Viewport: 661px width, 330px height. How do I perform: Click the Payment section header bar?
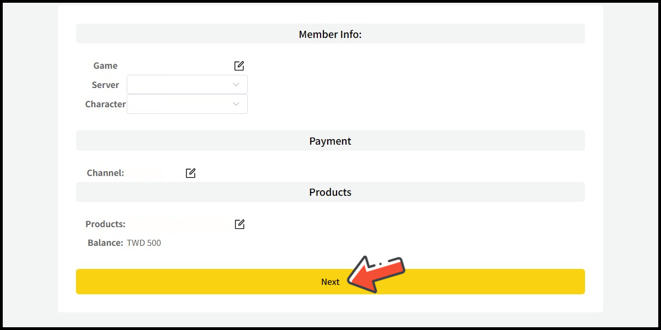pos(330,141)
